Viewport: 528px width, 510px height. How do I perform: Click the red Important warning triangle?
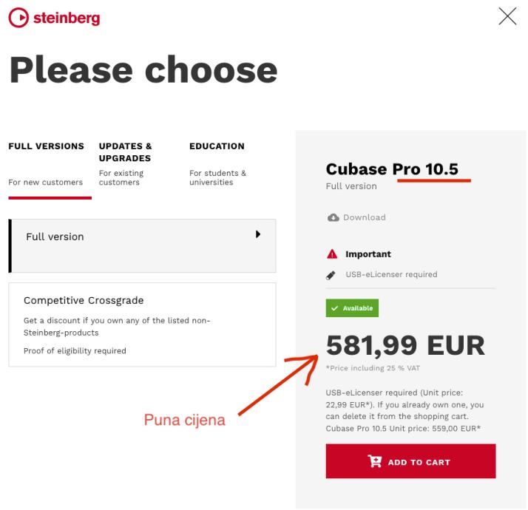332,254
